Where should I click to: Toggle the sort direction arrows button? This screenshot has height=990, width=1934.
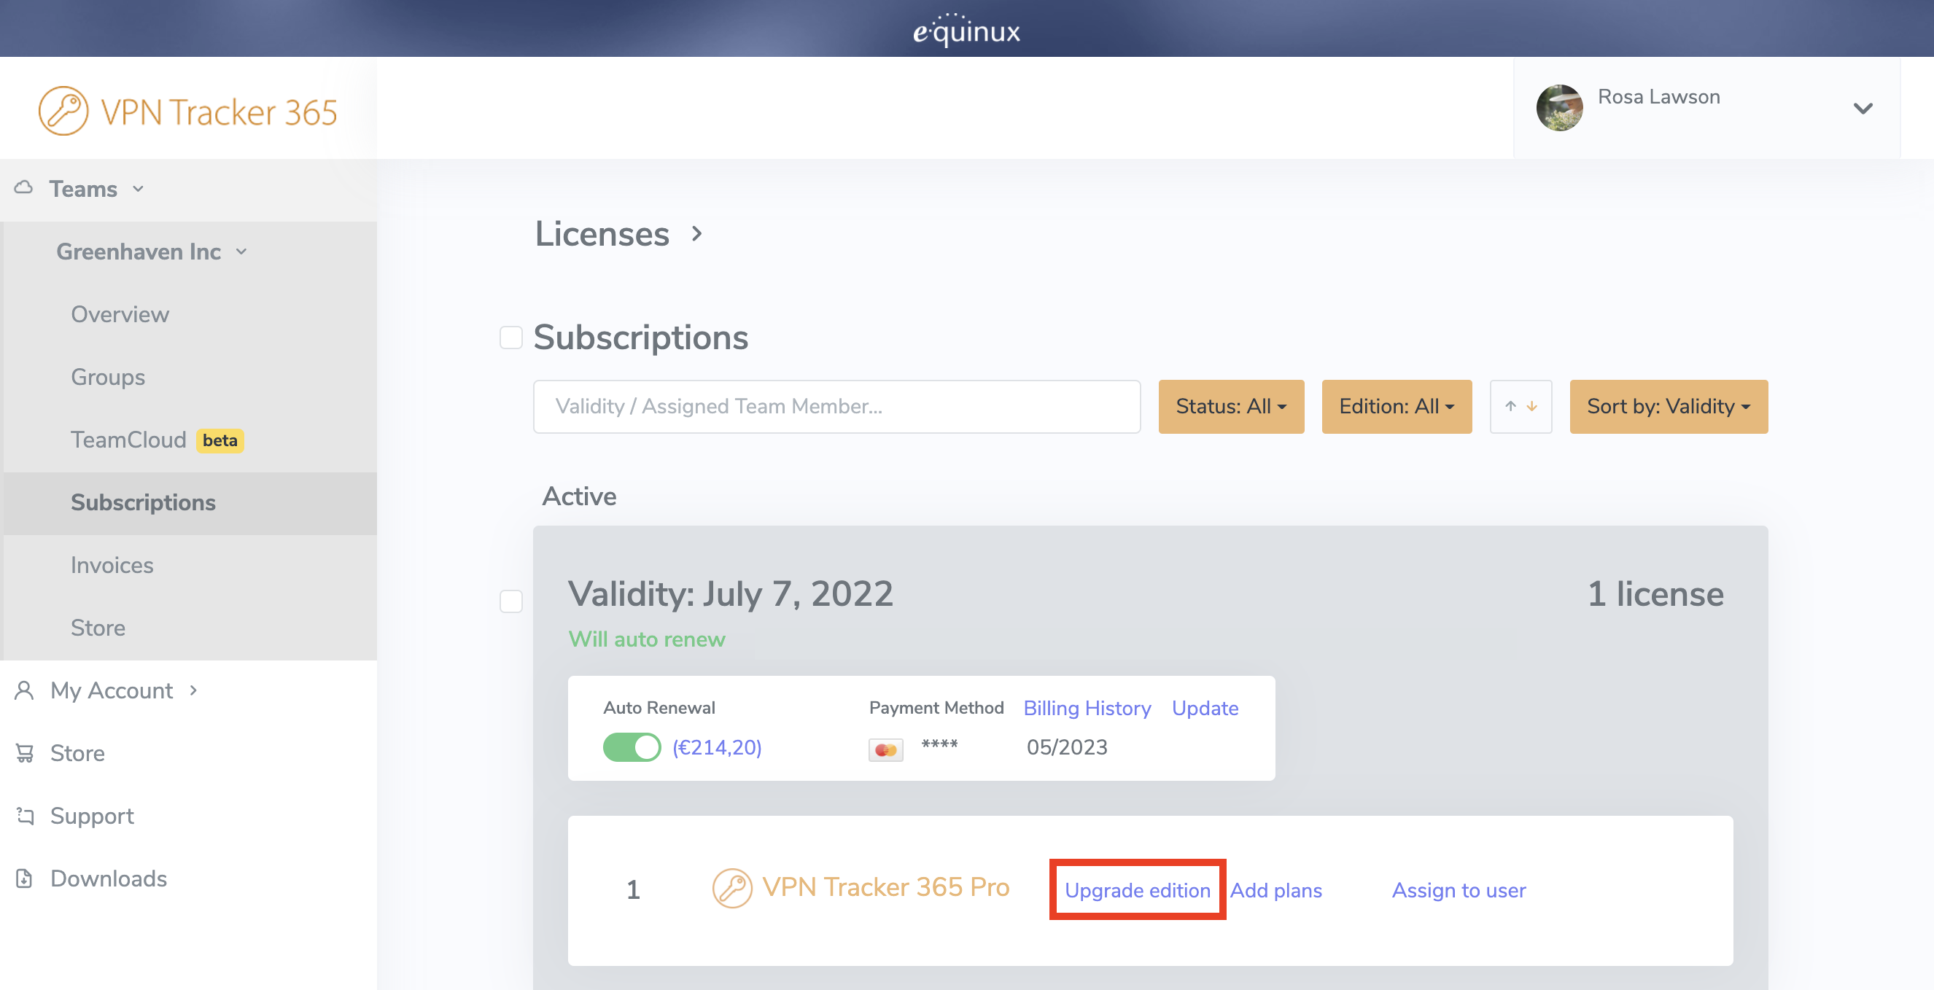click(1521, 406)
